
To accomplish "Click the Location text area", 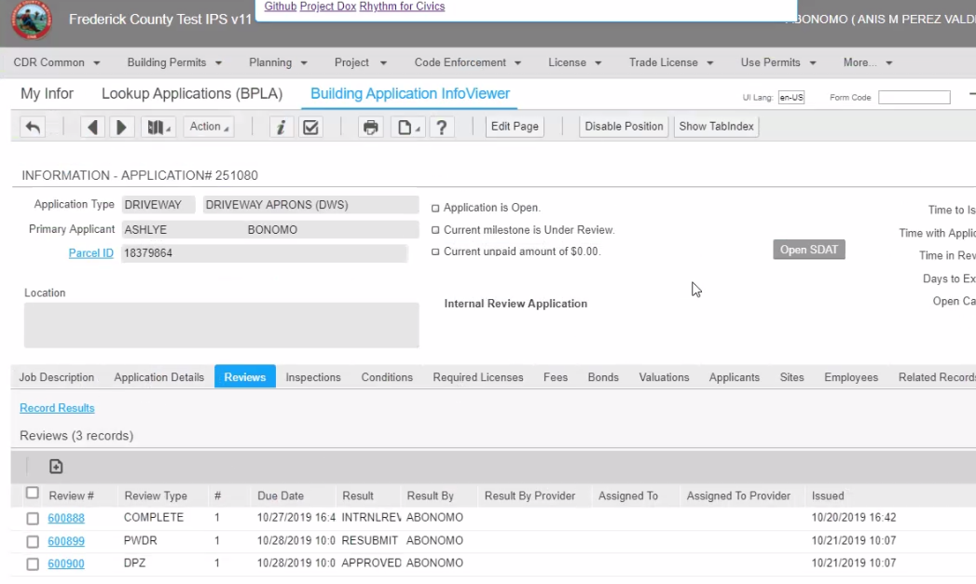I will (x=222, y=325).
